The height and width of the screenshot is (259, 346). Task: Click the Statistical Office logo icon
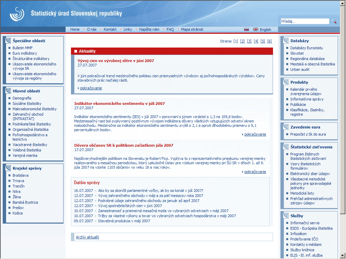coord(17,14)
